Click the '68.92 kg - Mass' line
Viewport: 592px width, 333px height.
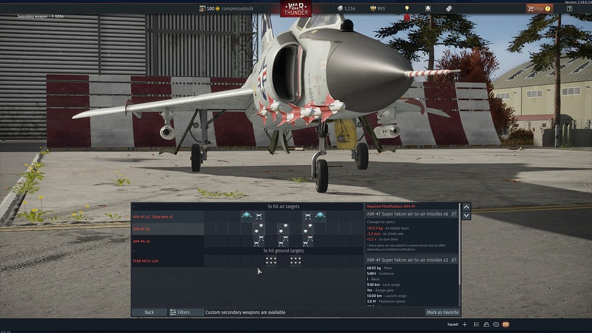(379, 268)
